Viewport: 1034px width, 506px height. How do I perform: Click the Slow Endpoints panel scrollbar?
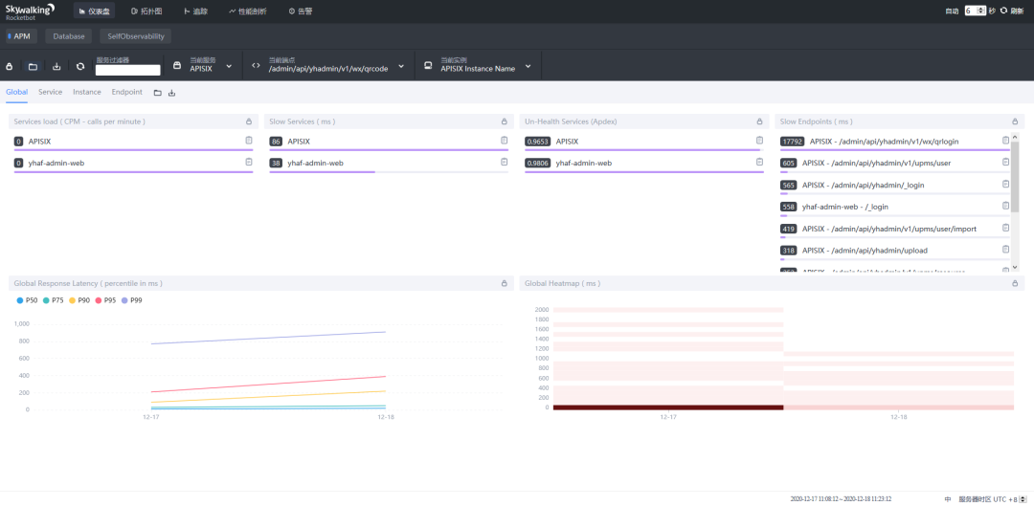[x=1015, y=177]
